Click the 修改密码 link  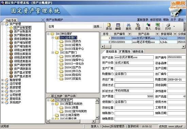click(x=156, y=20)
